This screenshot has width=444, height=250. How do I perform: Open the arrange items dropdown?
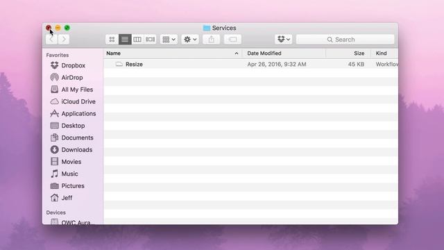[169, 40]
